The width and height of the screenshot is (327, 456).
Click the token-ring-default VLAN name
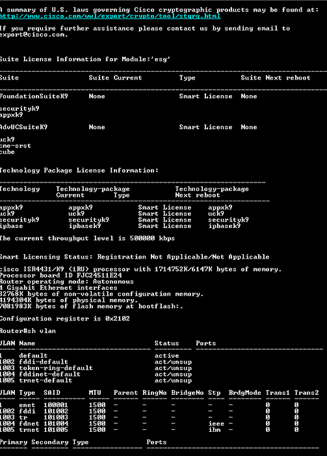tap(56, 368)
